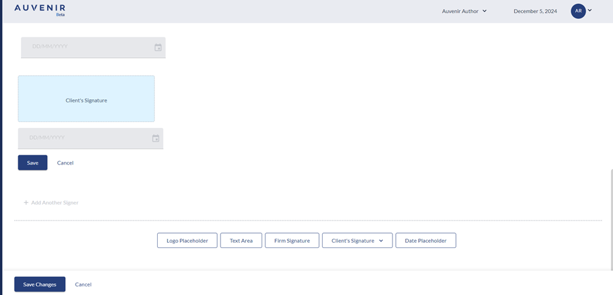Click the vertical scrollbar on the right
Viewport: 613px width, 295px height.
point(610,215)
